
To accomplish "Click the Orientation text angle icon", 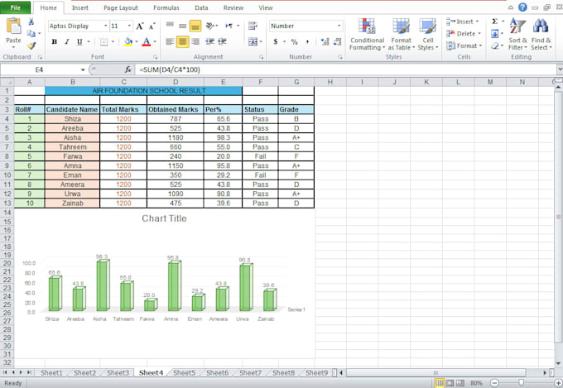I will pyautogui.click(x=210, y=26).
